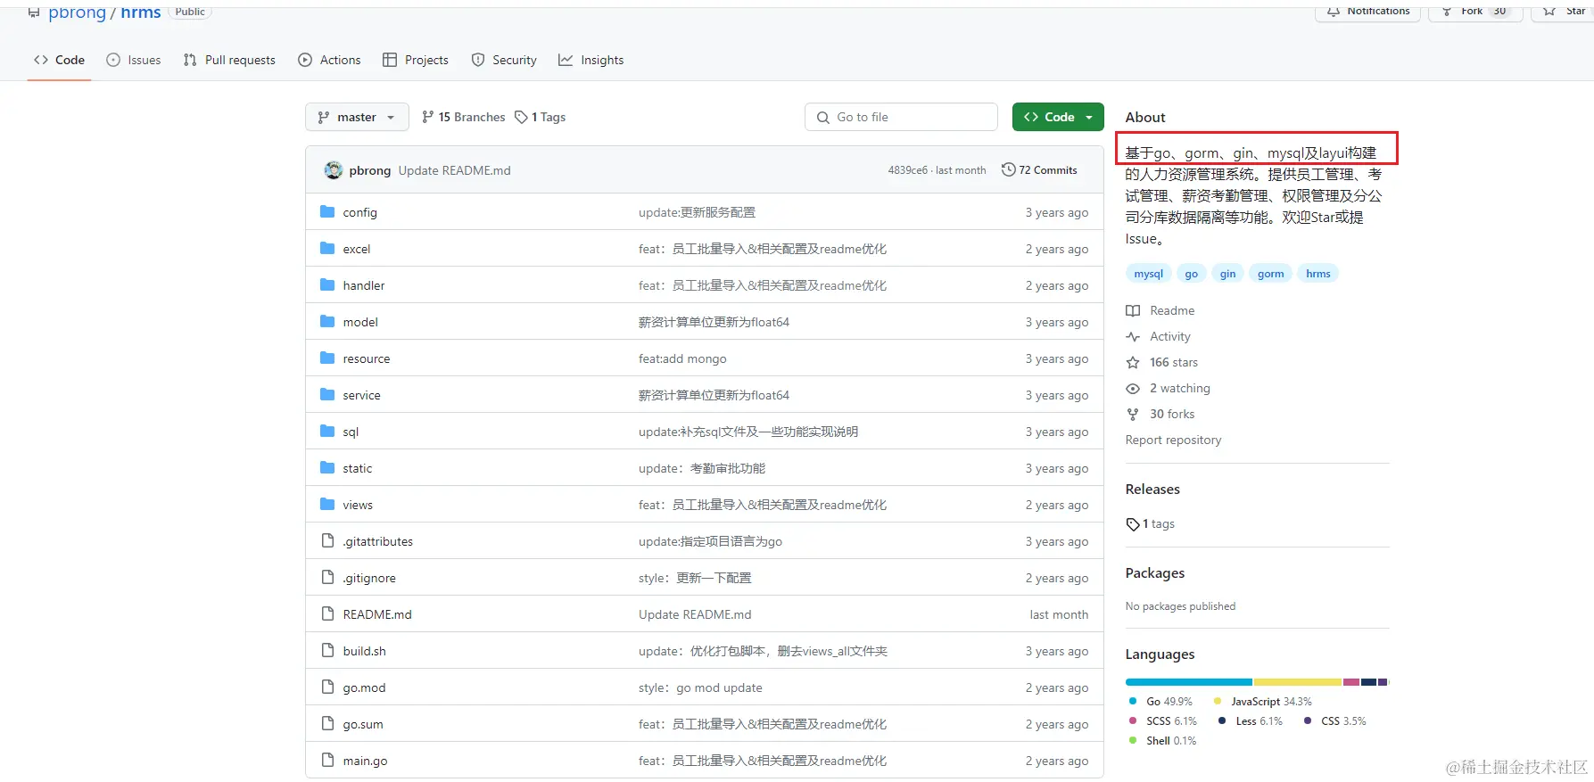
Task: Open the Pull requests tab
Action: pyautogui.click(x=229, y=60)
